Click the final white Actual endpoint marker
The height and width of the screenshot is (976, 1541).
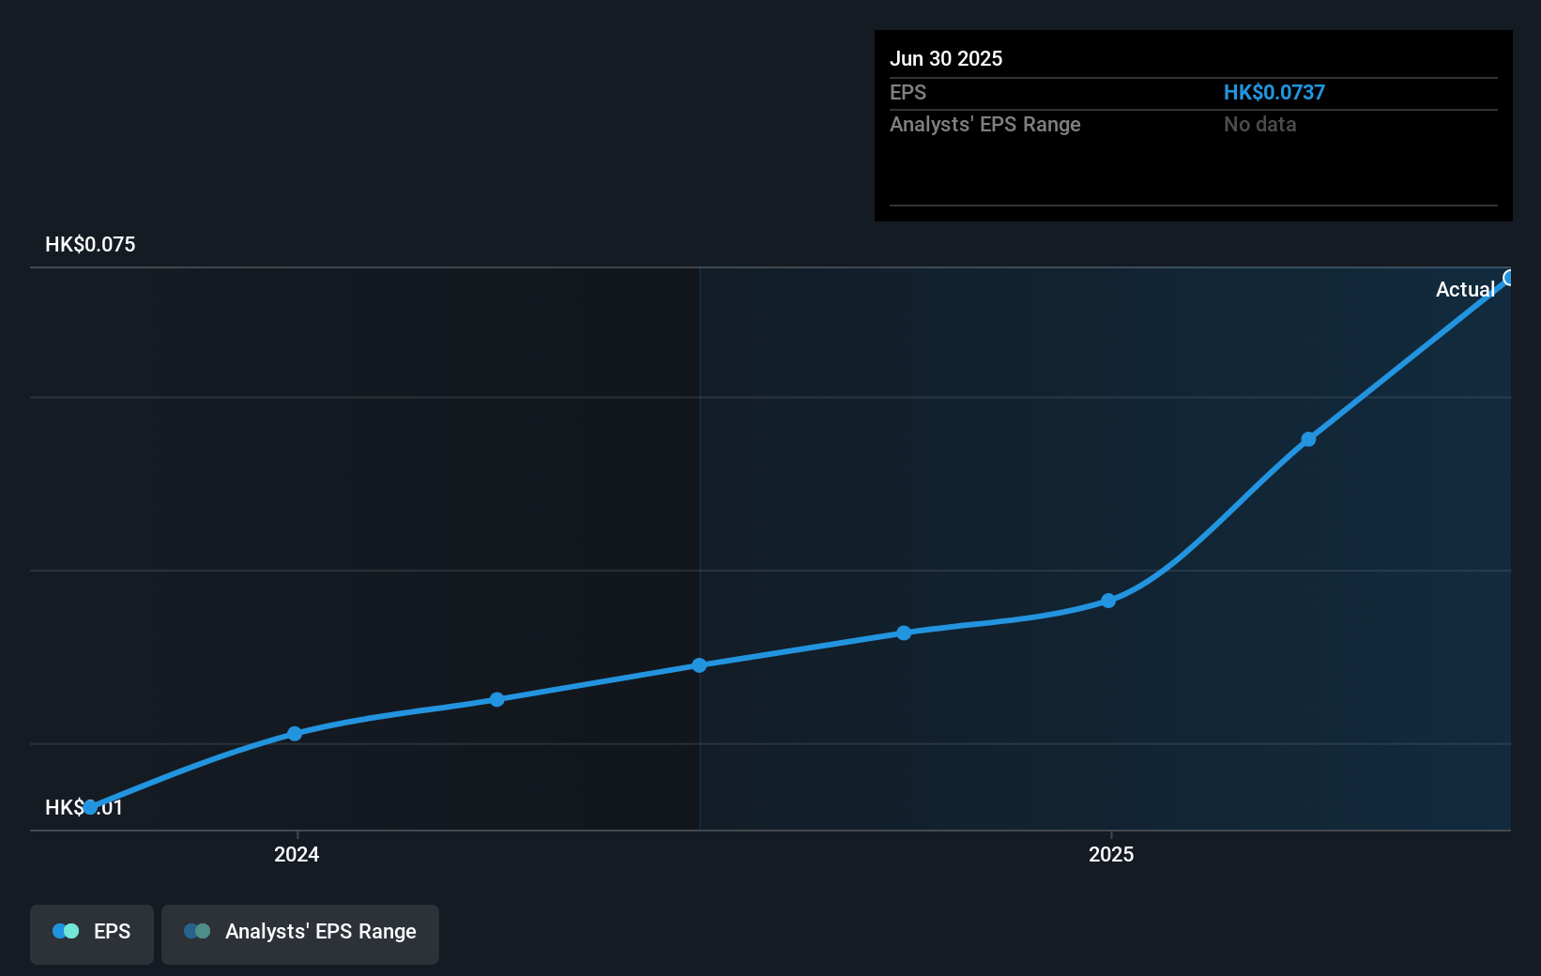(1510, 277)
